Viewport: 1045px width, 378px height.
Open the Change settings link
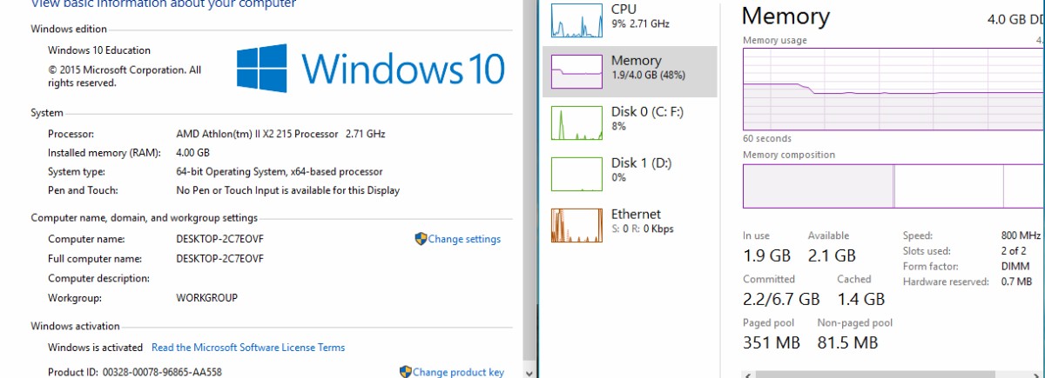[464, 239]
